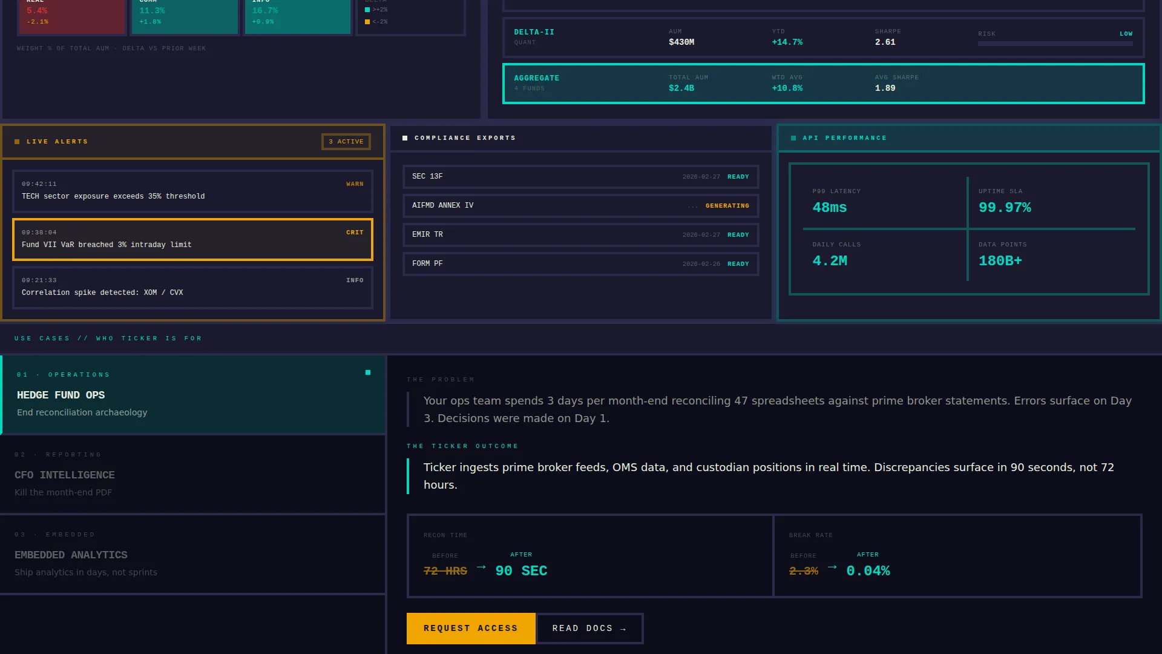Open the TECH sector exposure warning alert
Viewport: 1162px width, 654px height.
coord(192,191)
